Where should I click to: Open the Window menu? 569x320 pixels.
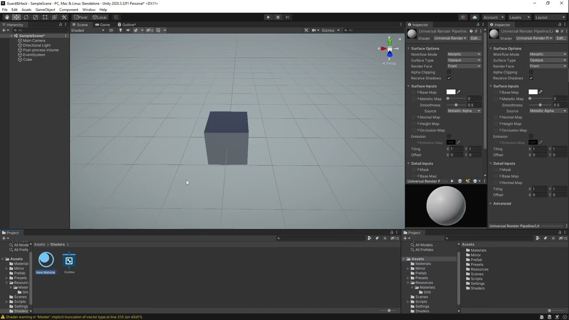(88, 10)
